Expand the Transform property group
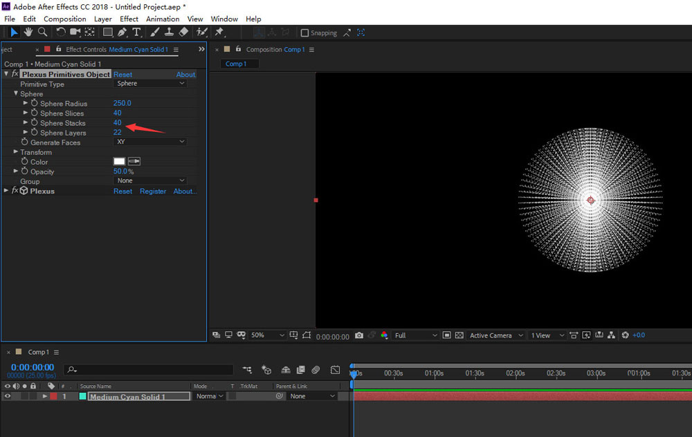The height and width of the screenshot is (437, 692). (x=16, y=152)
